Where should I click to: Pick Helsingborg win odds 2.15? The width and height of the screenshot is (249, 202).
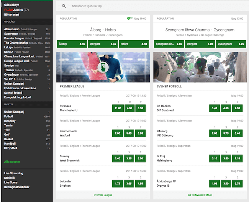(237, 158)
